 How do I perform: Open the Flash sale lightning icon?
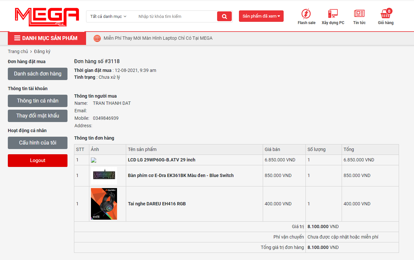coord(306,14)
